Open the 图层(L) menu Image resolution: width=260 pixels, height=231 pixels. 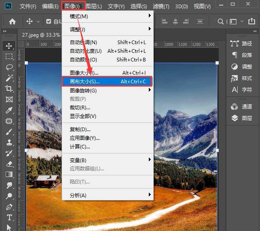[x=94, y=6]
